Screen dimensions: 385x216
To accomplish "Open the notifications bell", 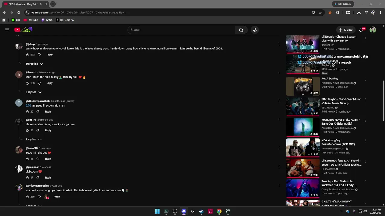I will coord(362,30).
